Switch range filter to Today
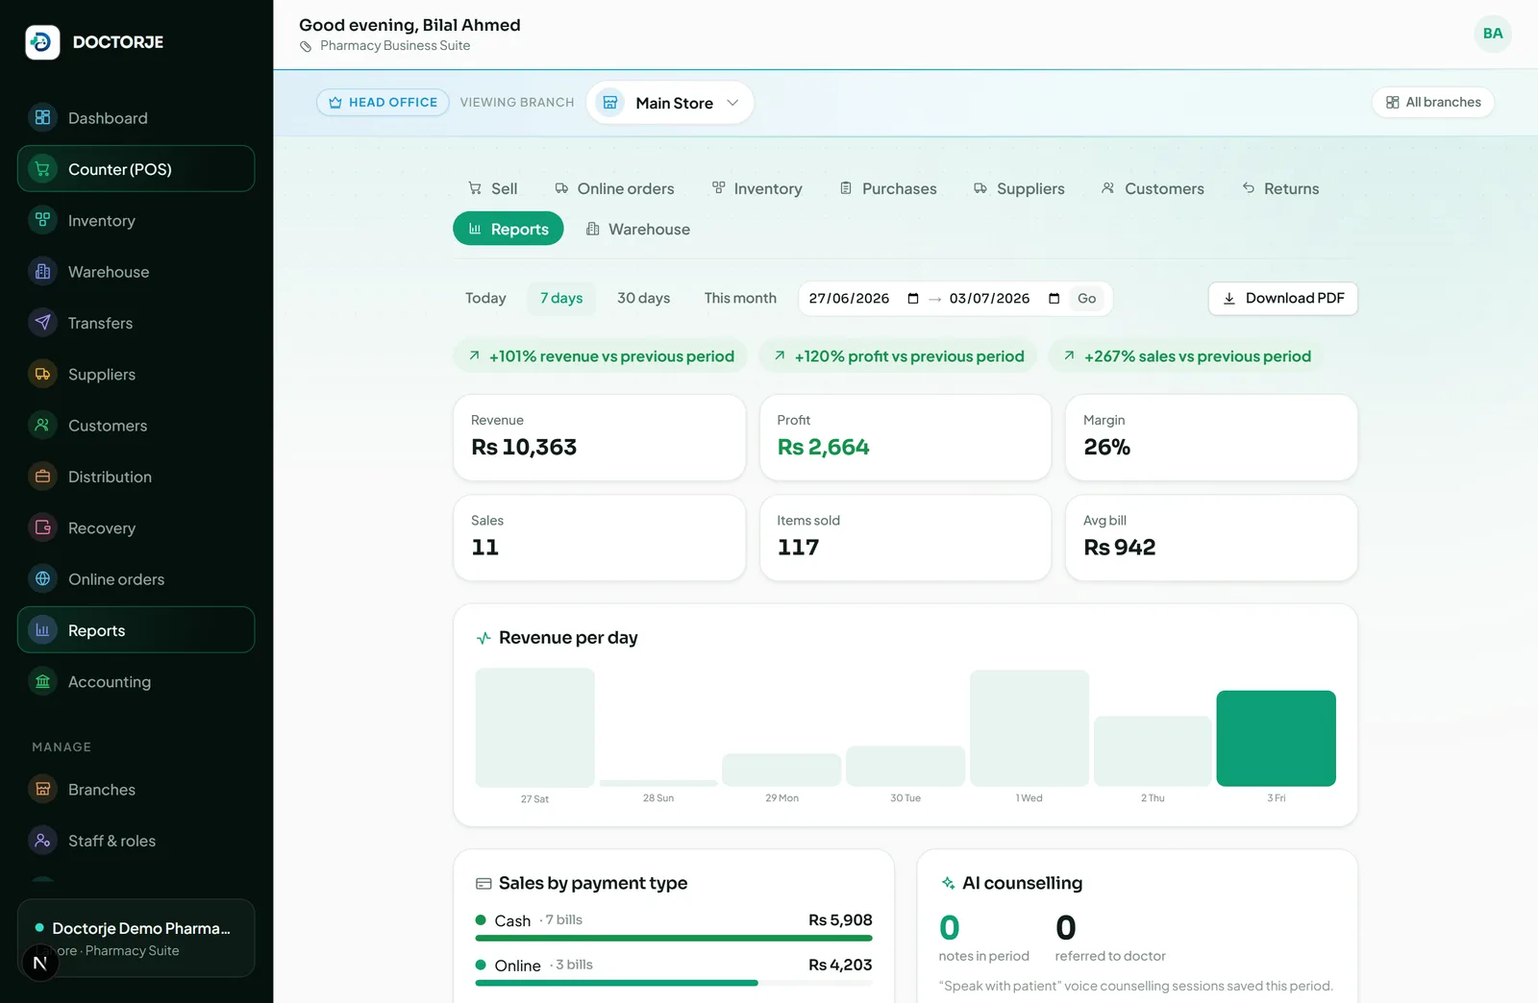Image resolution: width=1538 pixels, height=1003 pixels. [485, 298]
